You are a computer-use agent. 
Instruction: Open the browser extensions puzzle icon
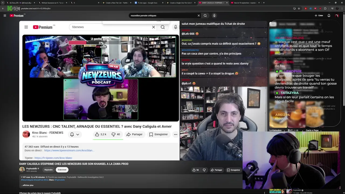pos(325,8)
